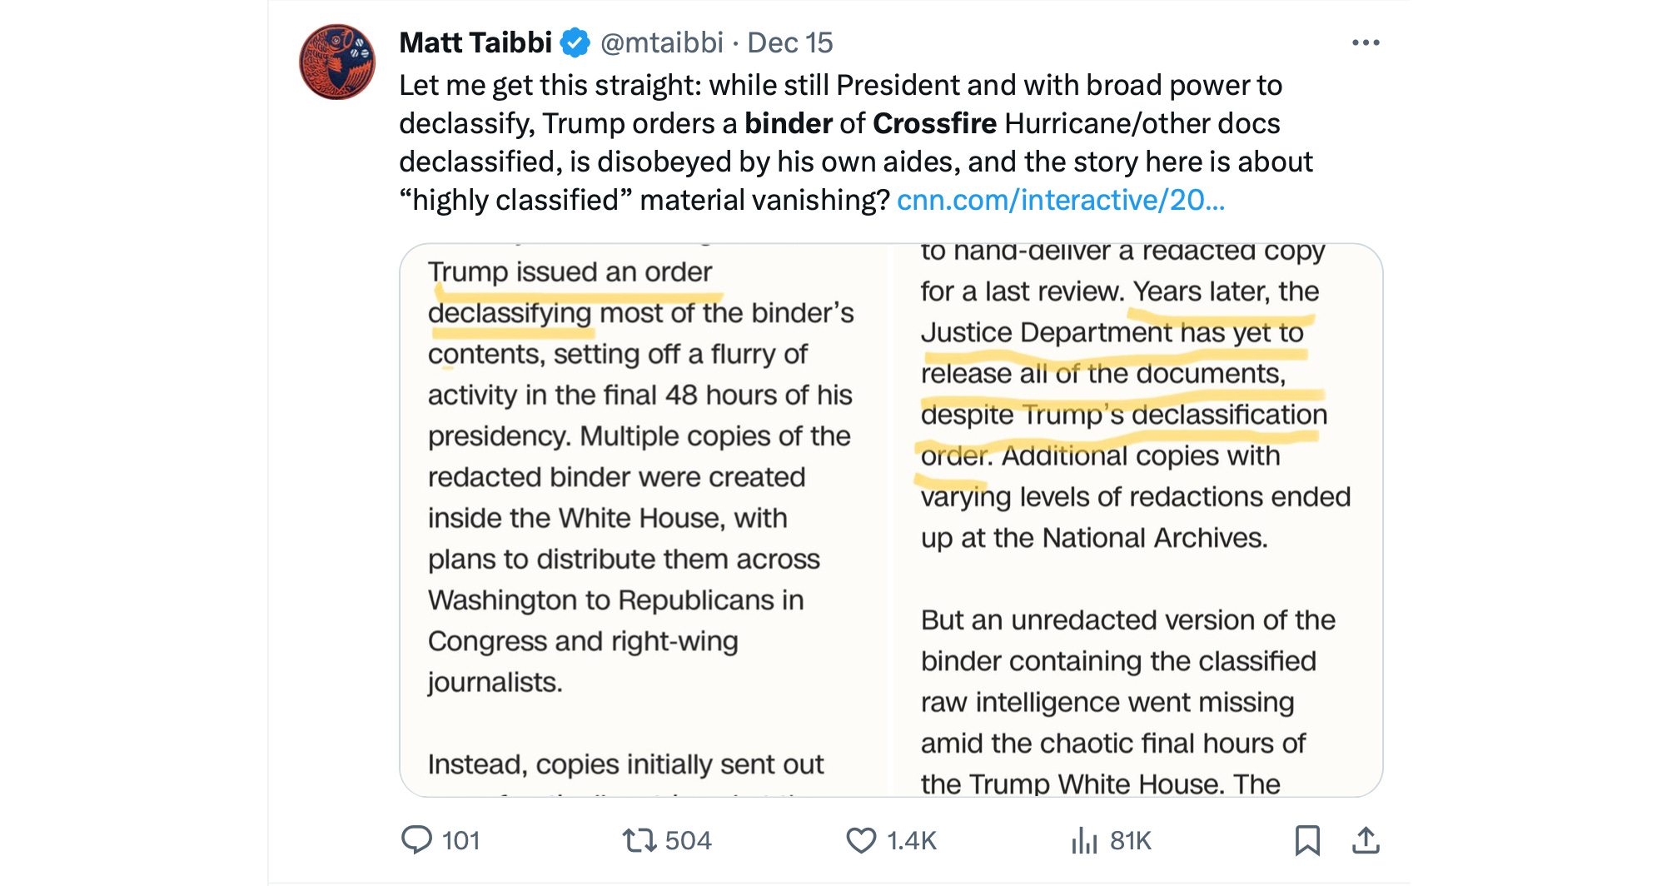Open the three-dot more options menu
The image size is (1677, 886).
(1366, 42)
